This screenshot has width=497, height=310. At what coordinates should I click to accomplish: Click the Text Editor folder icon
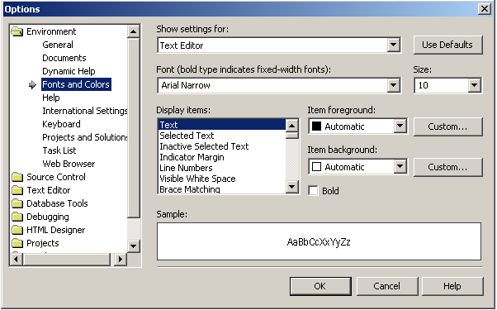17,190
